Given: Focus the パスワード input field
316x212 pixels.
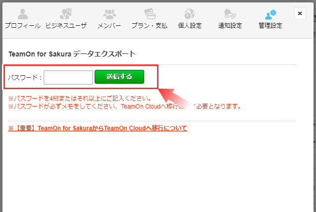Looking at the screenshot, I should [68, 77].
